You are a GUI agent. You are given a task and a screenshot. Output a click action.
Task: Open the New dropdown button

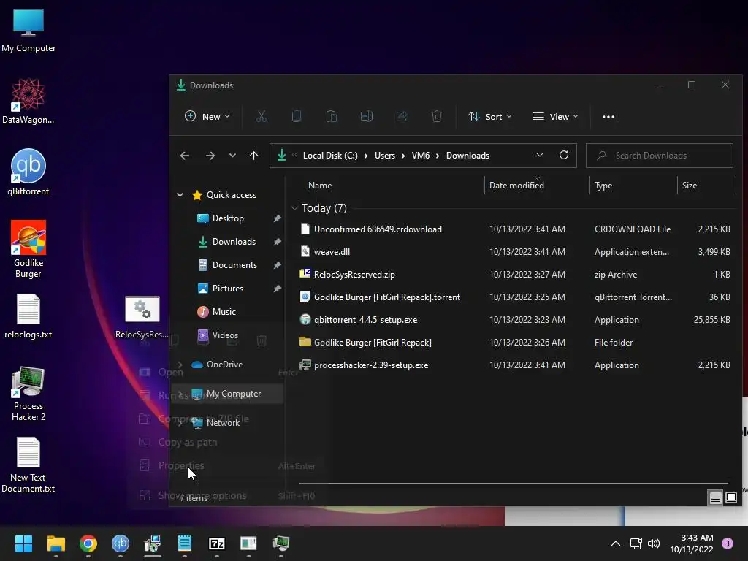pyautogui.click(x=207, y=116)
